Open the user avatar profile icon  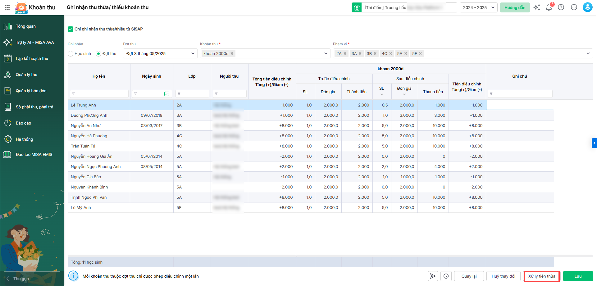coord(587,7)
